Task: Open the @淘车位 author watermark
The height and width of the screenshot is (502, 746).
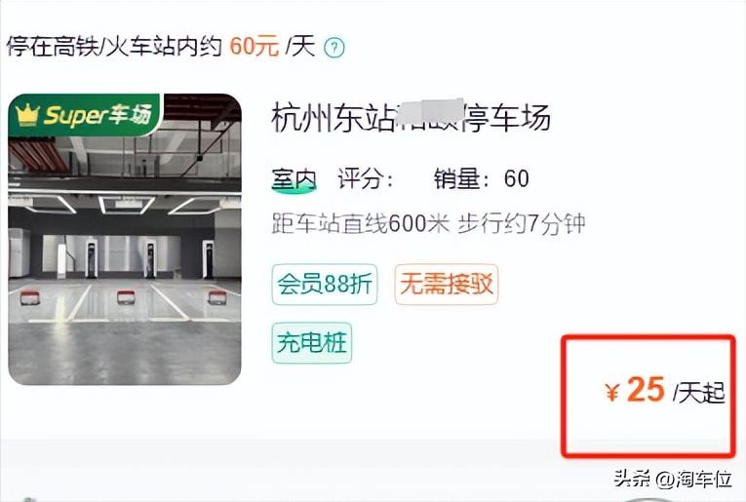Action: point(693,479)
